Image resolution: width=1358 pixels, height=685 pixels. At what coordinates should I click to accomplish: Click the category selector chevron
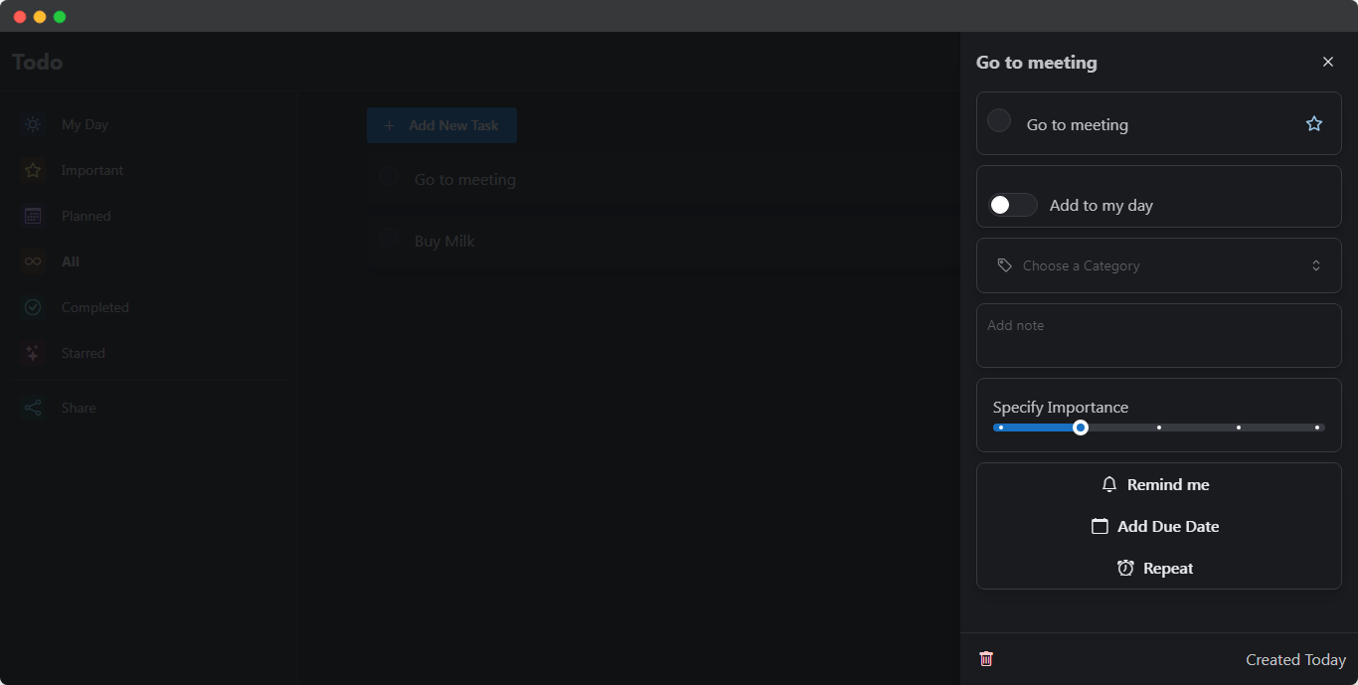click(x=1315, y=265)
